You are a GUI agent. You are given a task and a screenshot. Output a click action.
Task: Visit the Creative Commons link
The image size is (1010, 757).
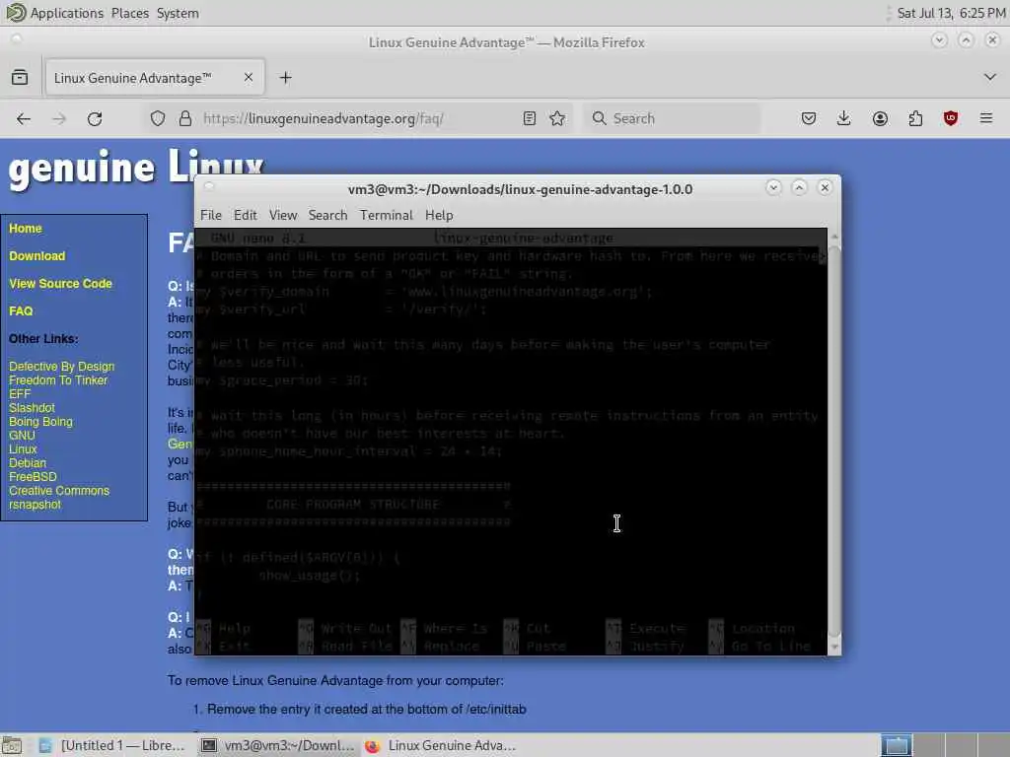click(x=58, y=491)
